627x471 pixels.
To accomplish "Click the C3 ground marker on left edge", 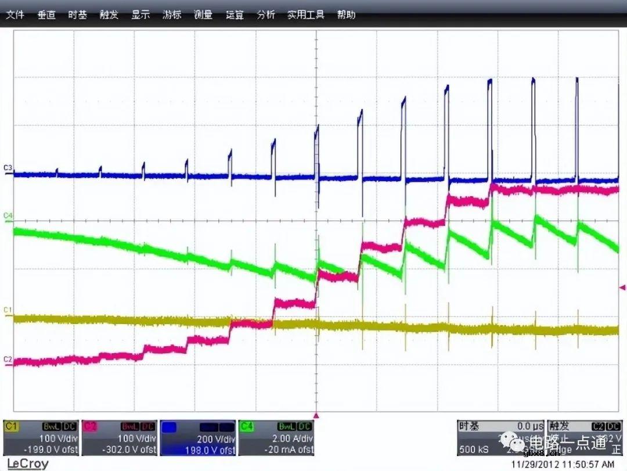I will click(x=8, y=168).
